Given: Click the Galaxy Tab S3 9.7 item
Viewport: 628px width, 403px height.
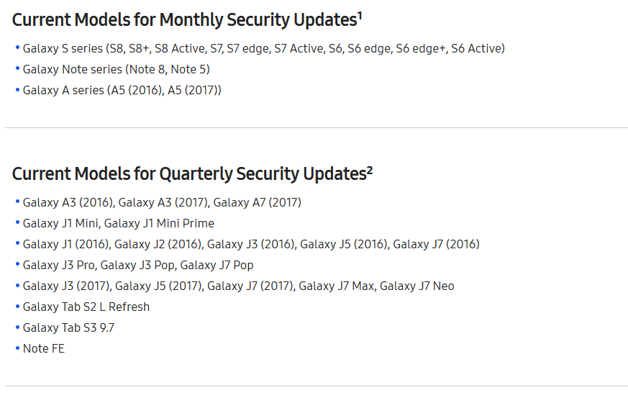Looking at the screenshot, I should (68, 327).
